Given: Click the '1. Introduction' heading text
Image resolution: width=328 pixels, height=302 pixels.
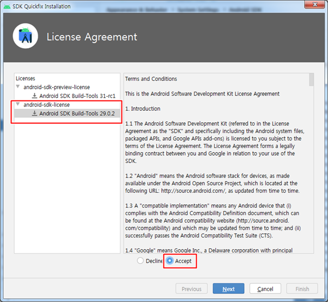Looking at the screenshot, I should click(x=143, y=109).
